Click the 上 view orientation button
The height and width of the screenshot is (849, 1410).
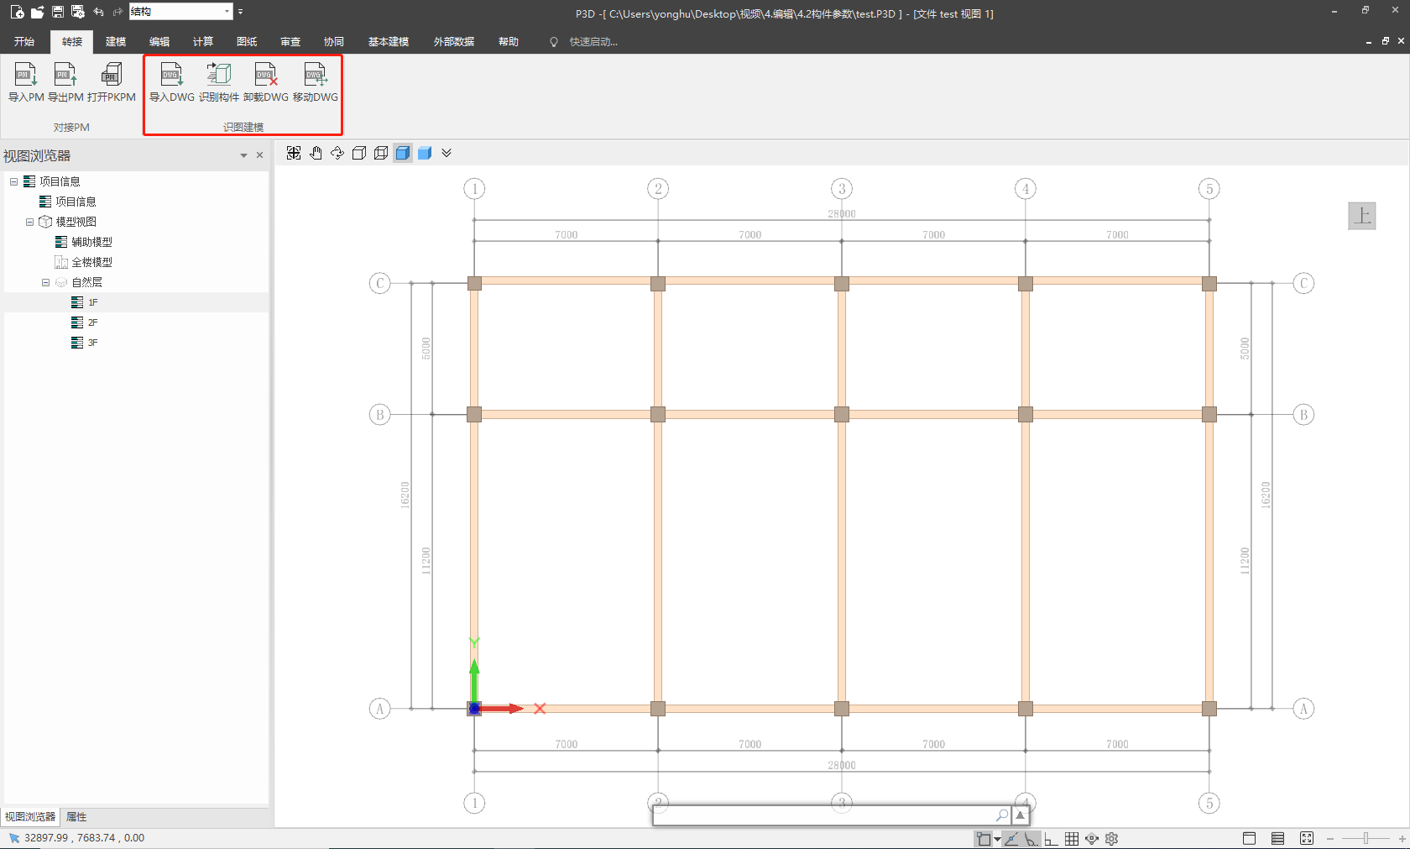point(1361,216)
